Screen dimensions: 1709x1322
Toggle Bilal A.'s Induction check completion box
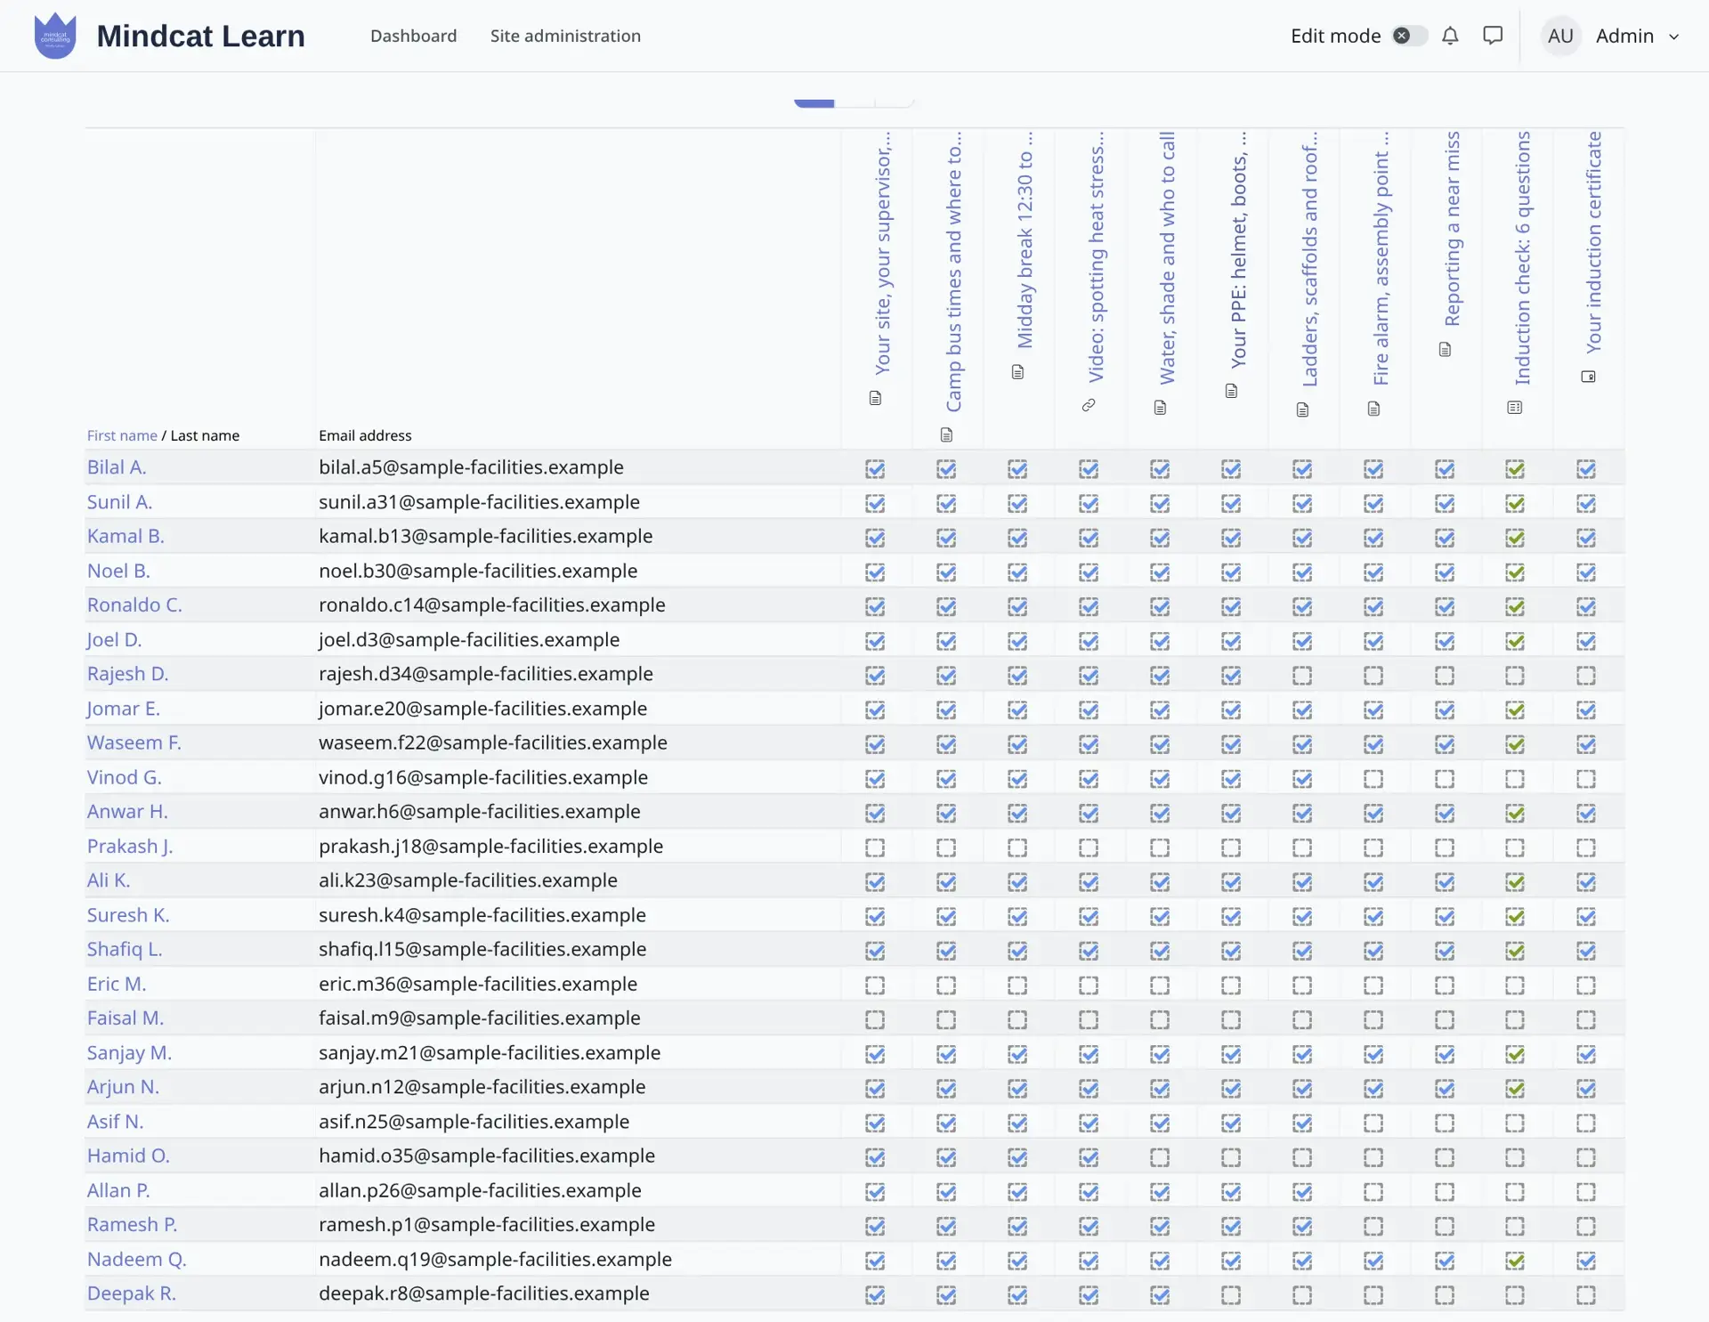tap(1515, 468)
